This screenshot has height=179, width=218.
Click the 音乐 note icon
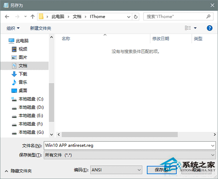14,82
